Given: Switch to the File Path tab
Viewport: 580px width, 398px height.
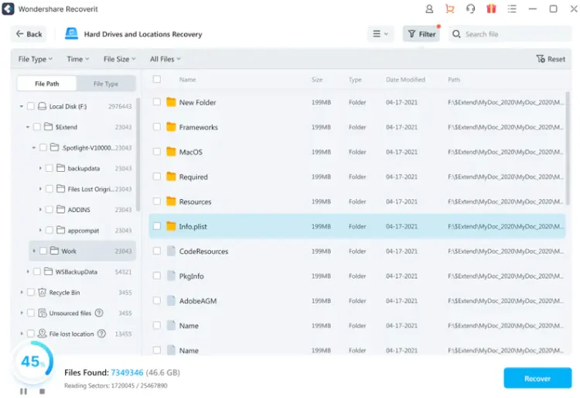Looking at the screenshot, I should pyautogui.click(x=47, y=84).
